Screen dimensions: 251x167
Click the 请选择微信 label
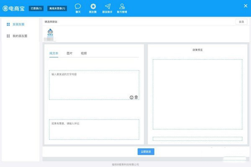[x=51, y=22]
